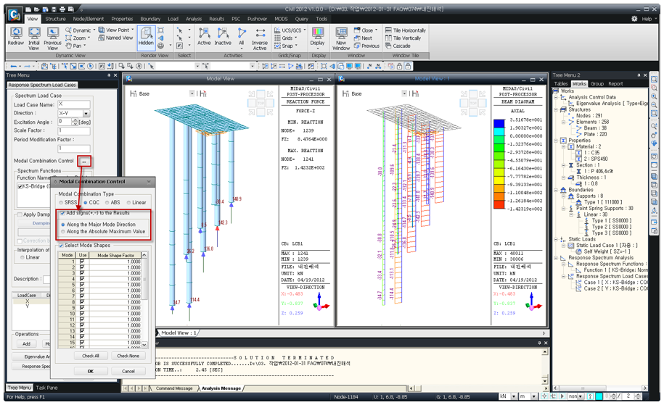Image resolution: width=664 pixels, height=405 pixels.
Task: Click the Inverse Active icon
Action: point(260,33)
